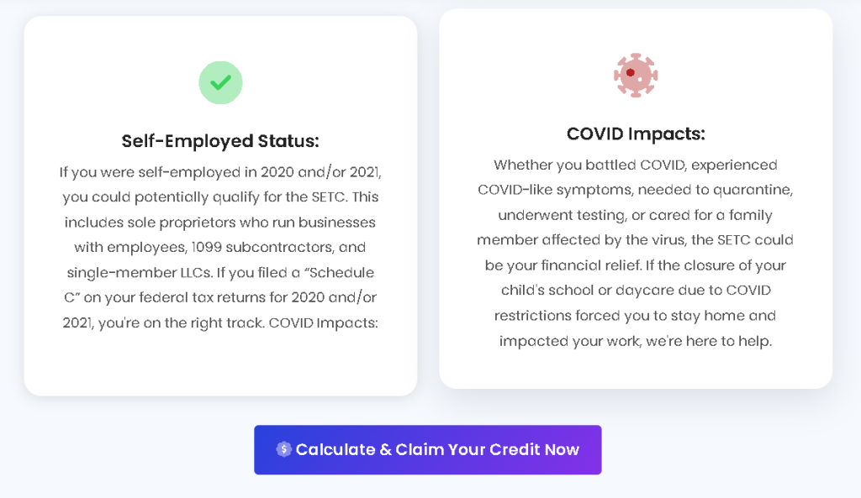The height and width of the screenshot is (498, 861).
Task: Click "single-member LLCs" text in the left card
Action: click(x=139, y=273)
